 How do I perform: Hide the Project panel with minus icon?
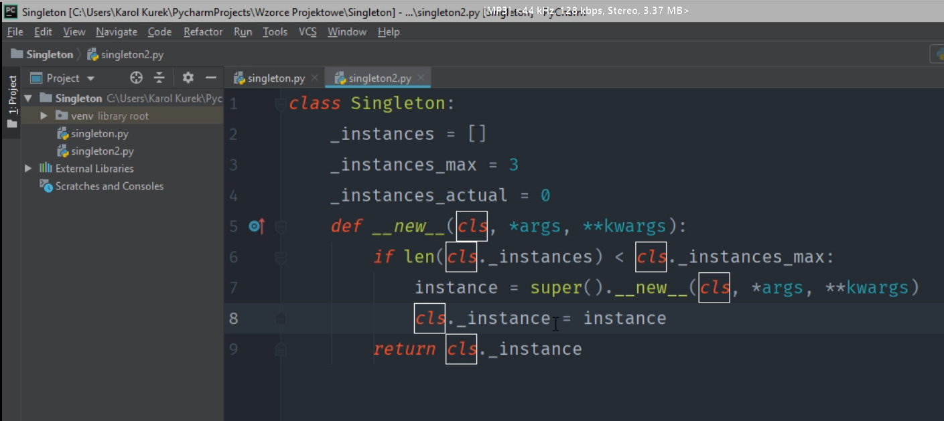click(210, 78)
